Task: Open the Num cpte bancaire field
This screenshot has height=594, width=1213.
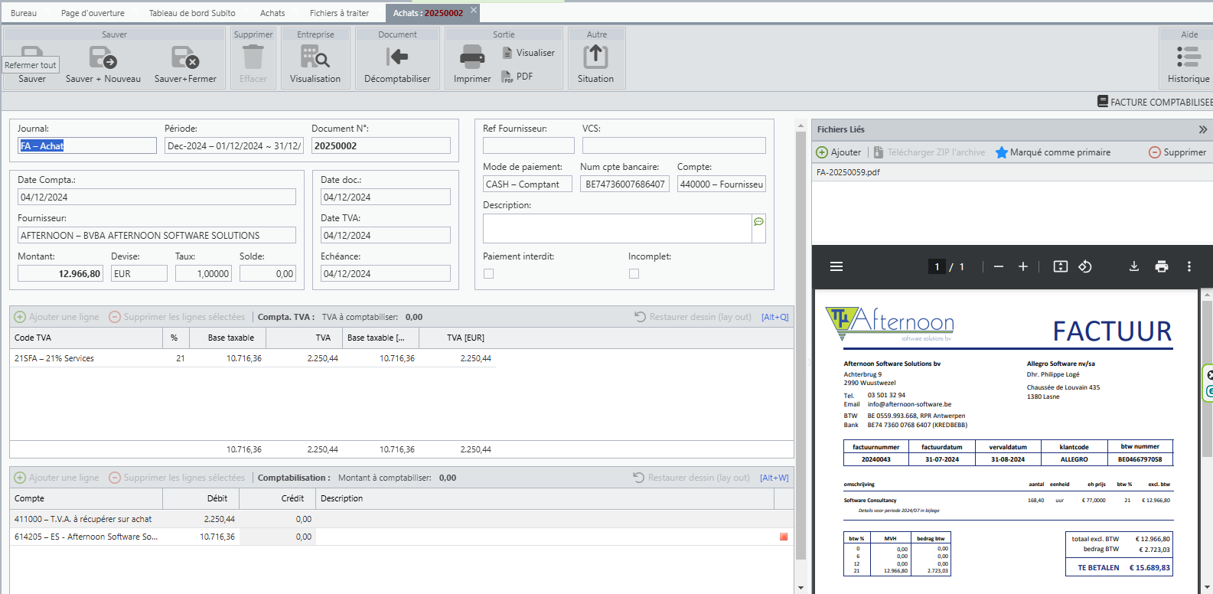Action: click(x=625, y=184)
